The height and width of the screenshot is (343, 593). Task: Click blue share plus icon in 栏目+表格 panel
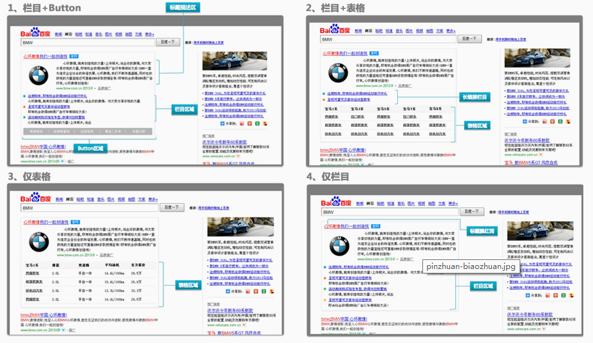click(525, 122)
